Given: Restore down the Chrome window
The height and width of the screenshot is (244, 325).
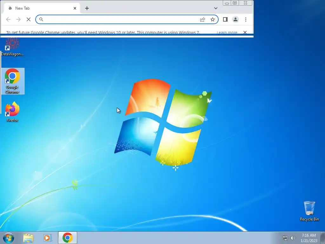Looking at the screenshot, I should (x=235, y=3).
